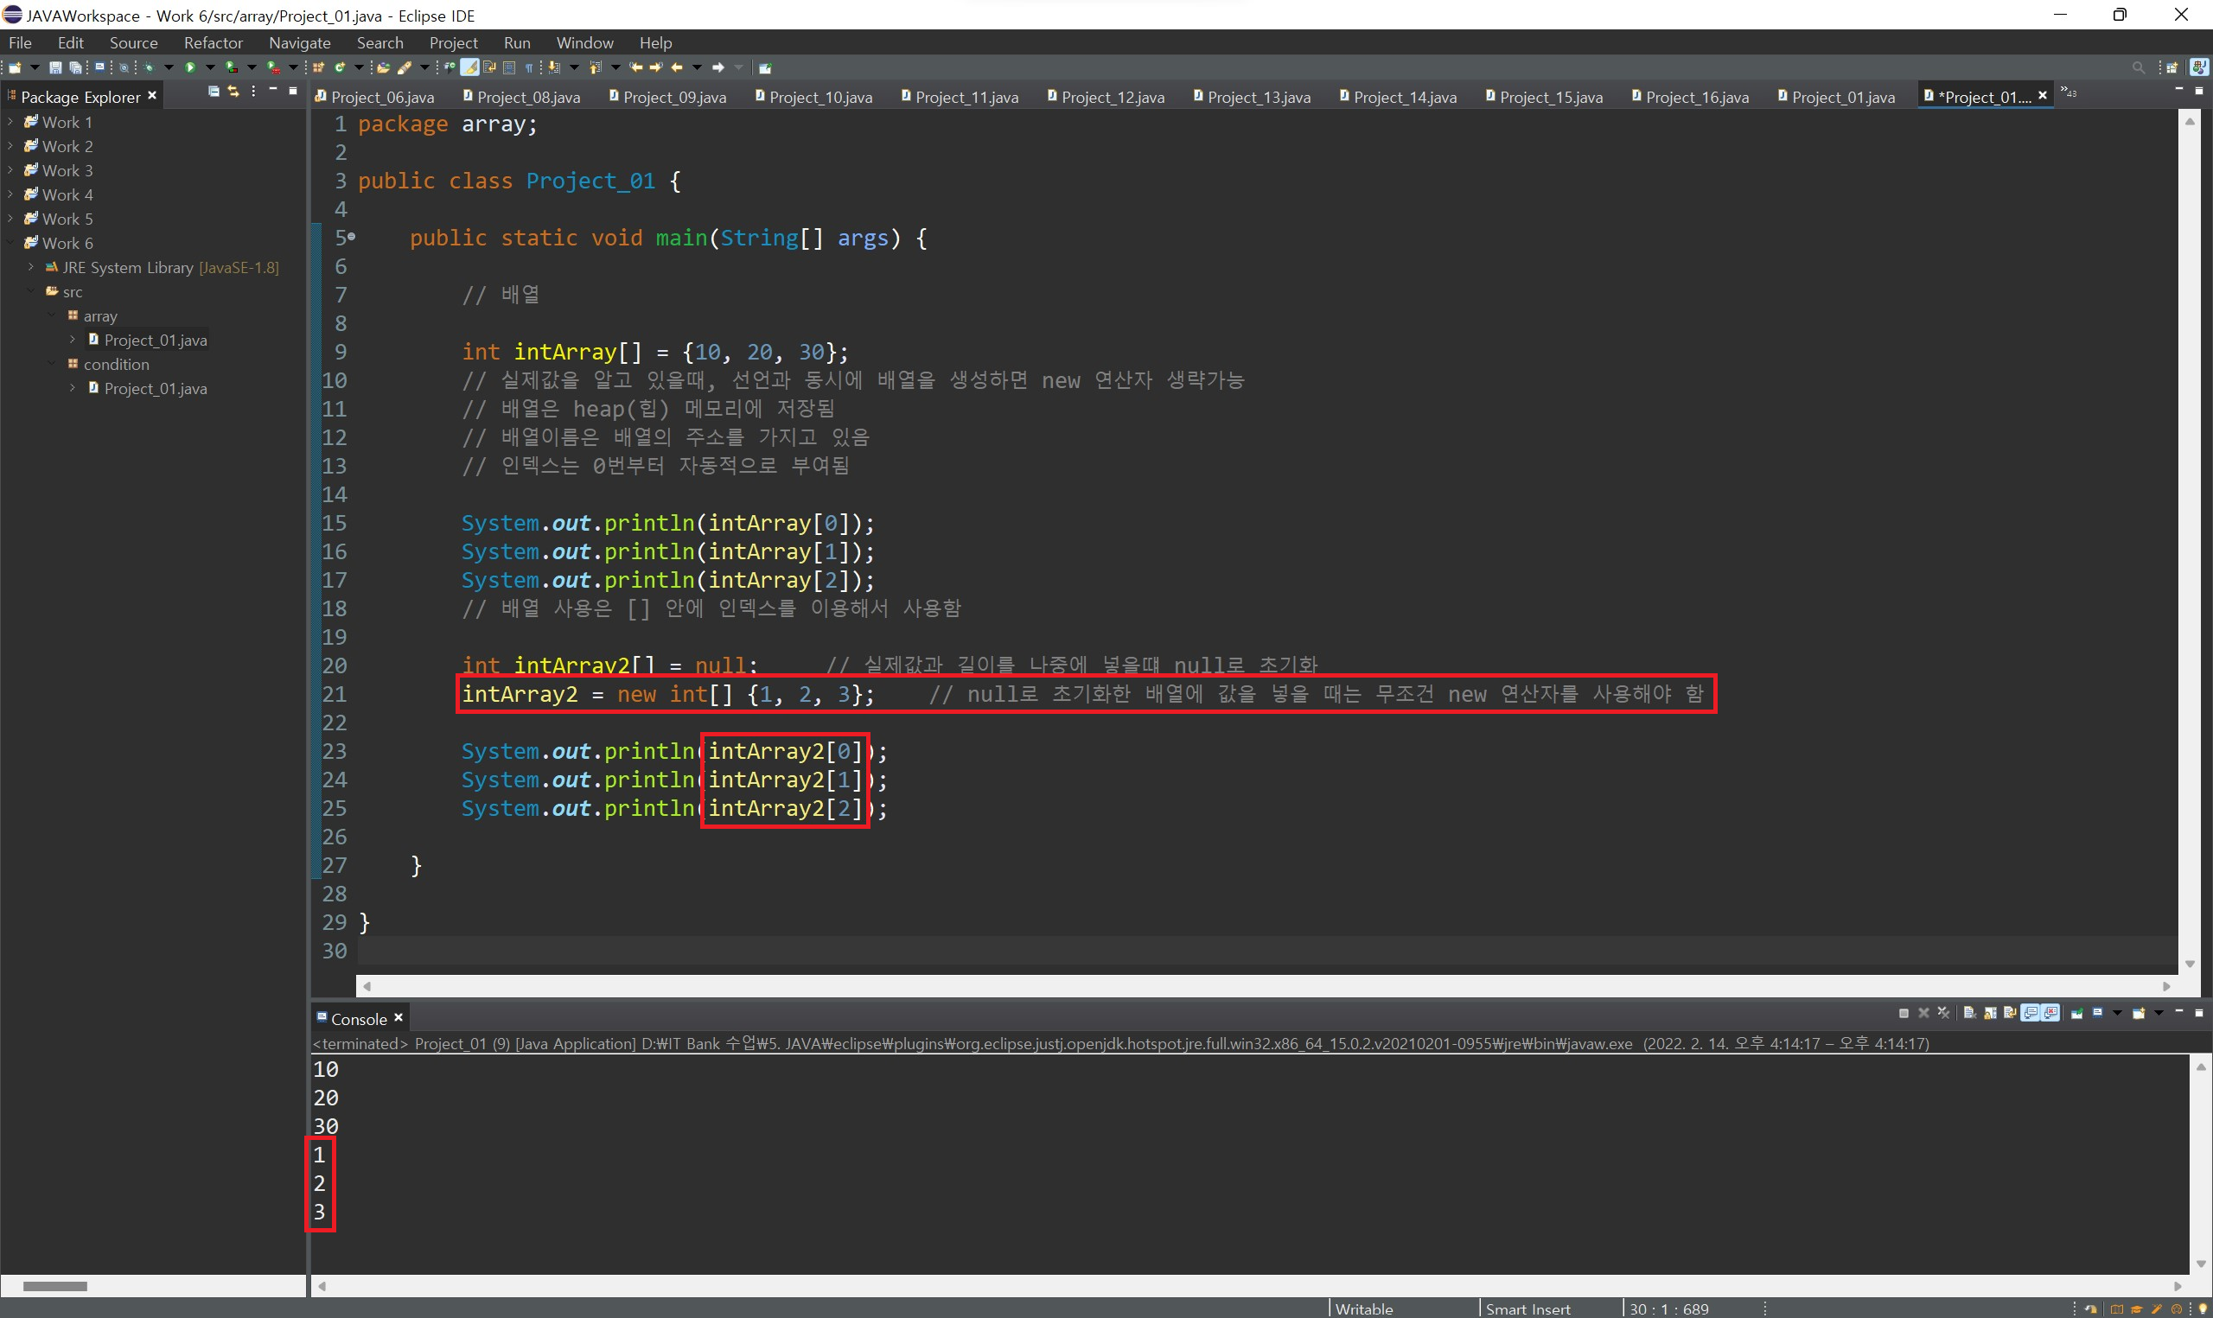Screen dimensions: 2213x1318
Task: Run the program with green Run button
Action: [x=190, y=67]
